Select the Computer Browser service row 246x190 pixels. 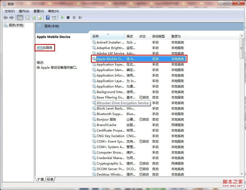(138, 152)
